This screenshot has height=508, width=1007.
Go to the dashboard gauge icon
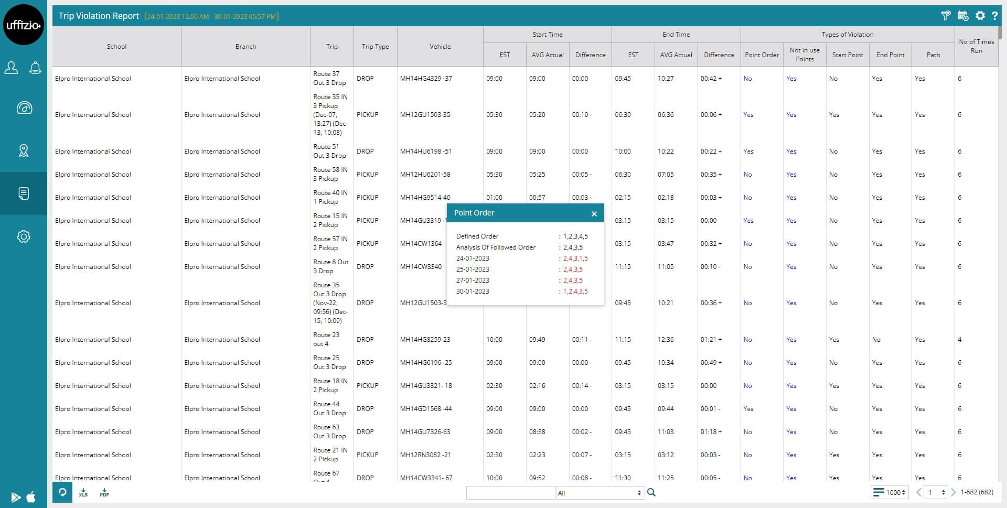(x=24, y=108)
